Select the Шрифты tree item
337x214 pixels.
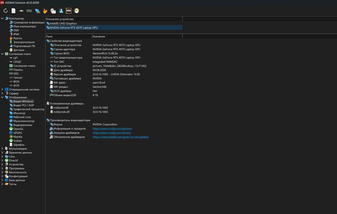[19, 145]
